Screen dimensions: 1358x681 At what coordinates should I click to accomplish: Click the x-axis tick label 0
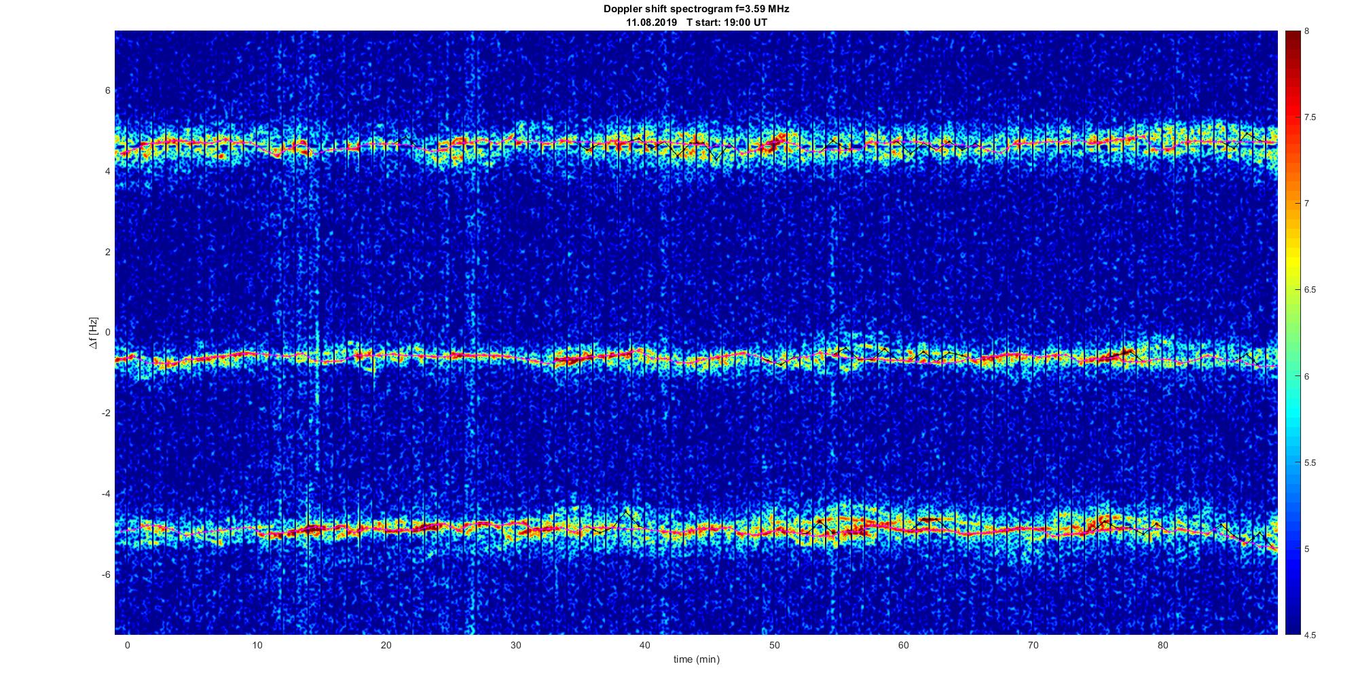click(127, 645)
